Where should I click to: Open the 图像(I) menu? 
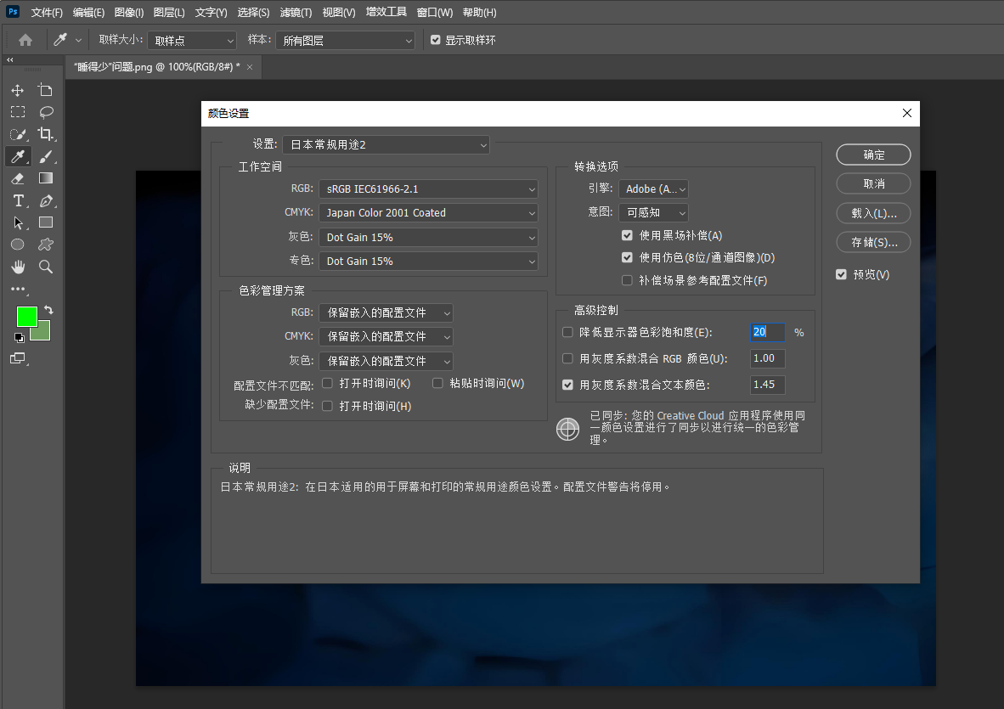(x=129, y=12)
